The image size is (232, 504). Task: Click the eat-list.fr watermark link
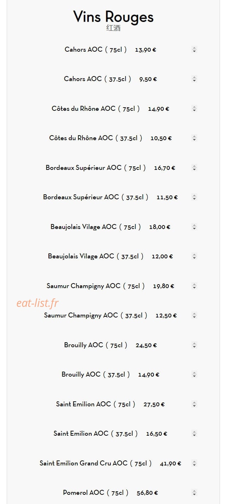[x=37, y=303]
